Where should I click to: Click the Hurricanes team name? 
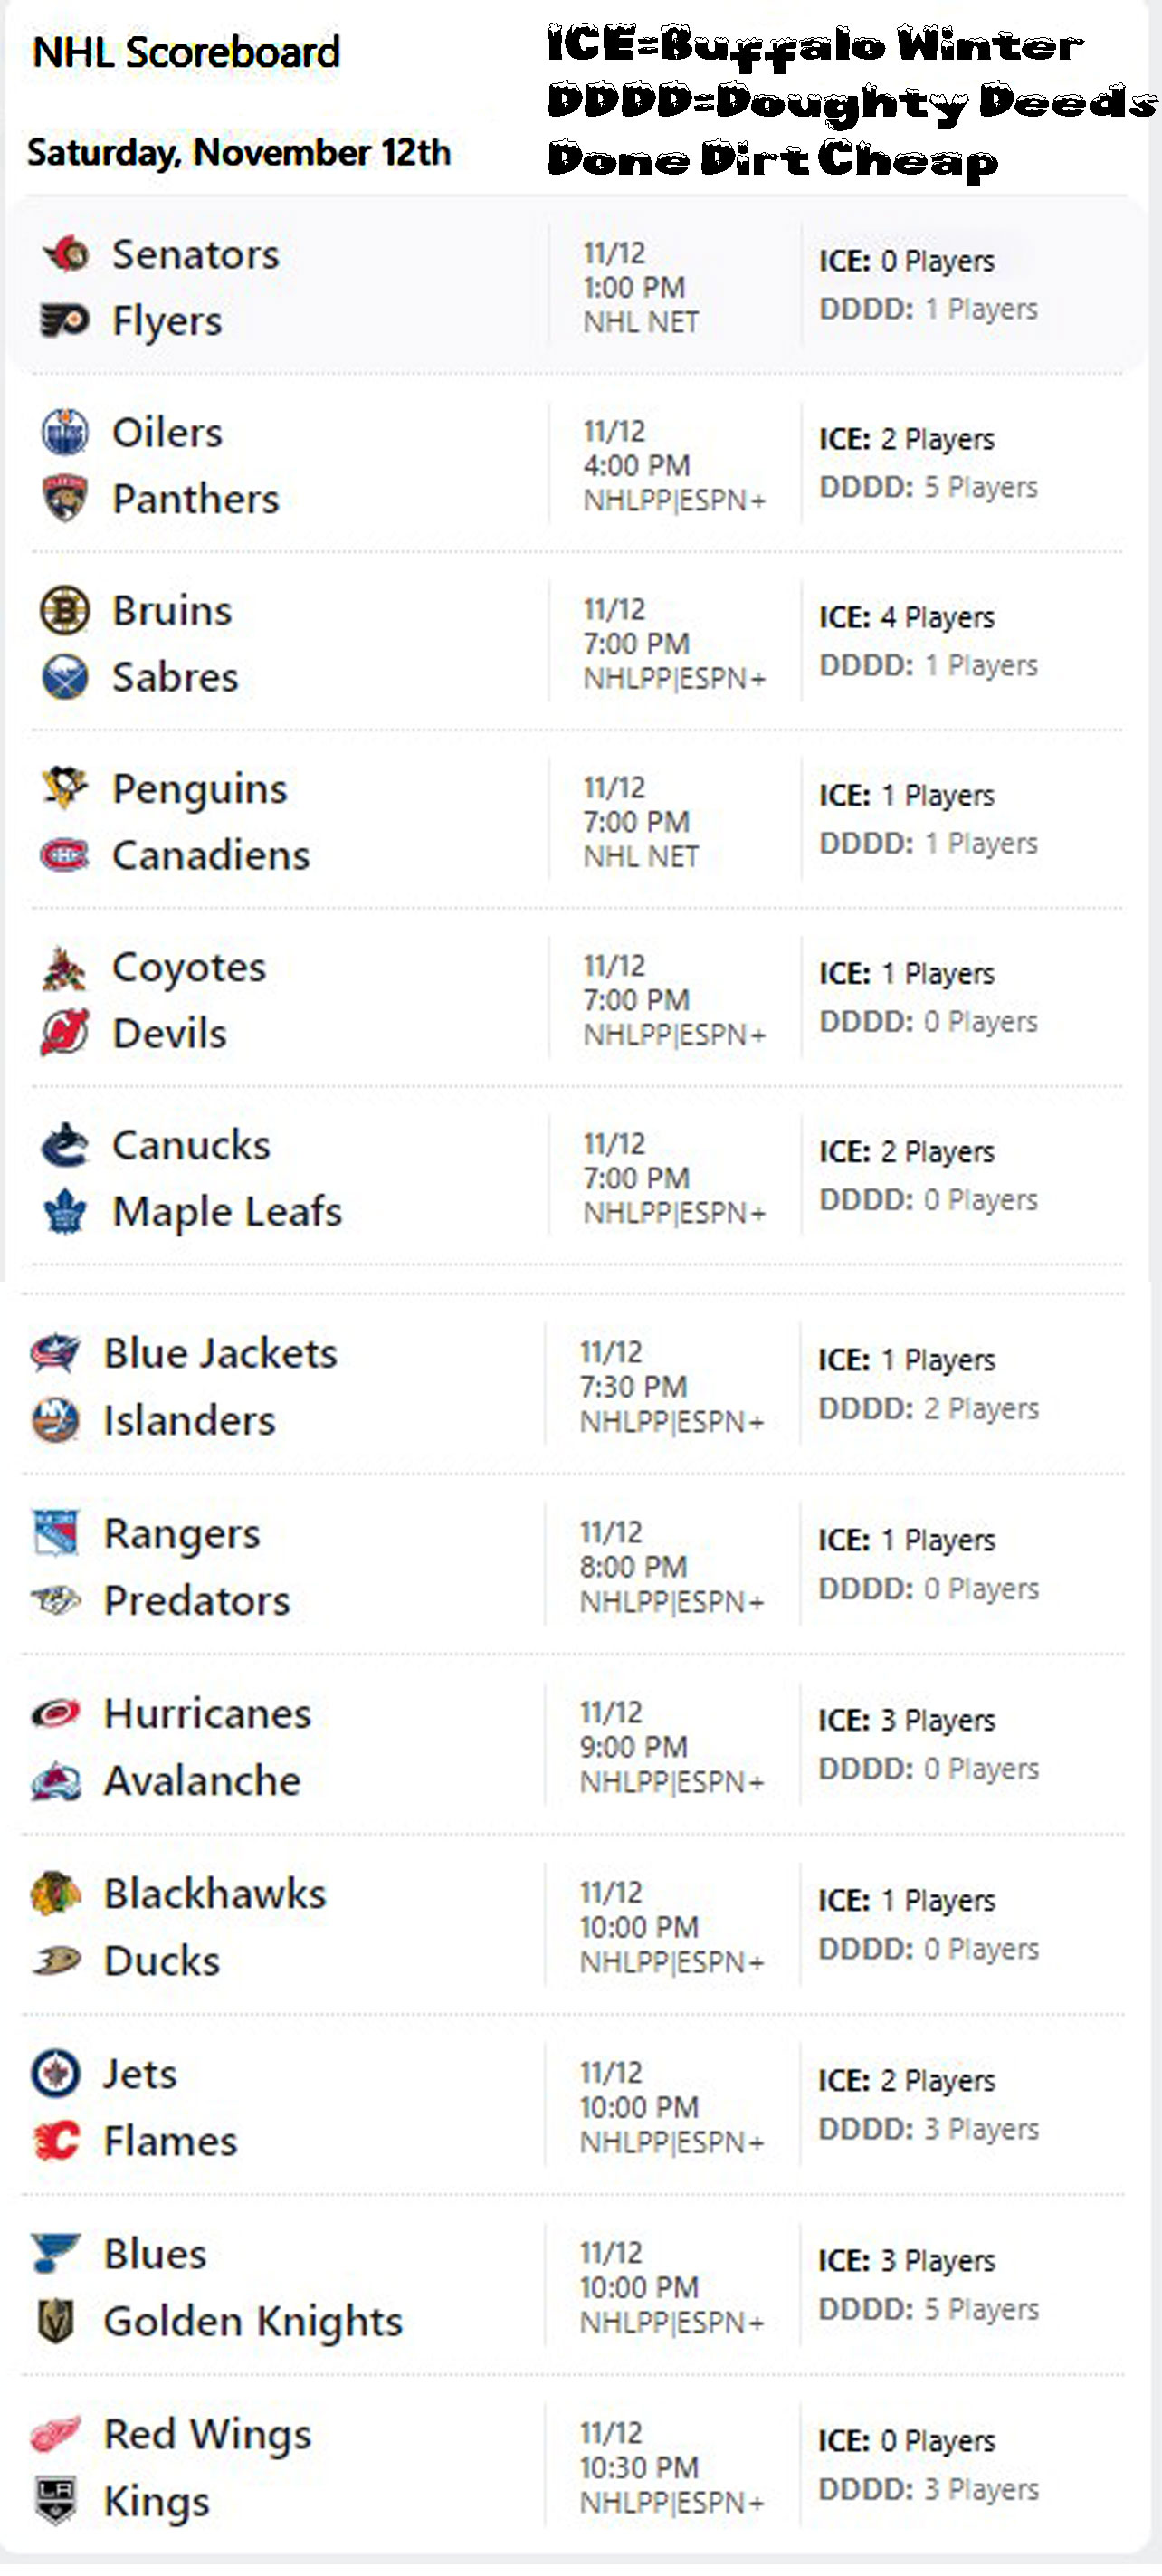click(208, 1714)
